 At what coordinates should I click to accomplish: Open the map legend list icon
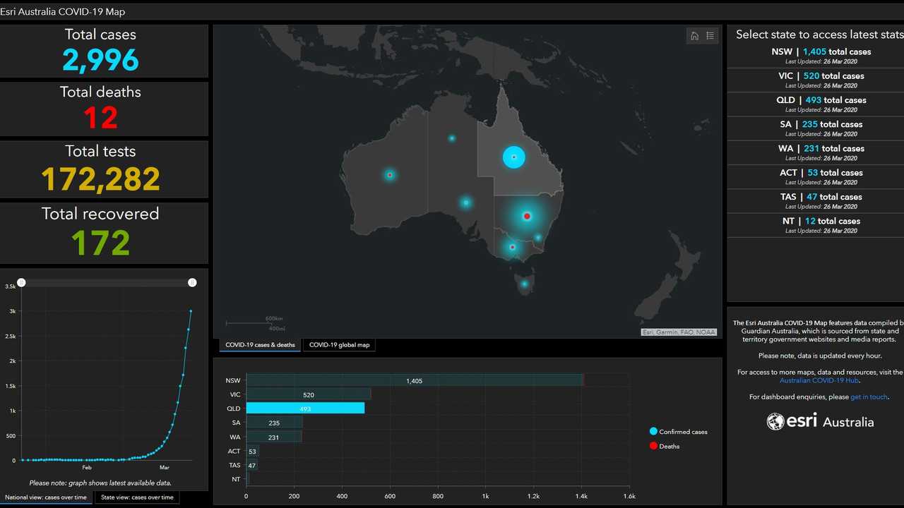point(710,36)
